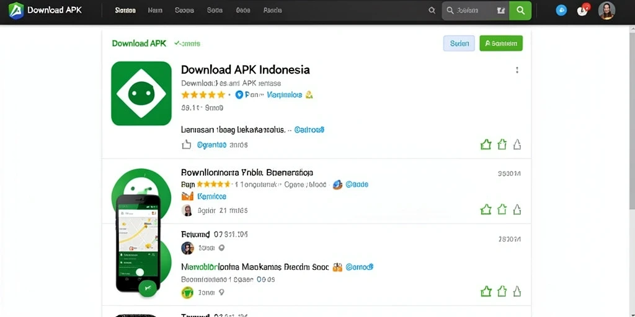The width and height of the screenshot is (635, 317).
Task: Click grey arrow icon in "21 mntes" row
Action: pyautogui.click(x=517, y=209)
